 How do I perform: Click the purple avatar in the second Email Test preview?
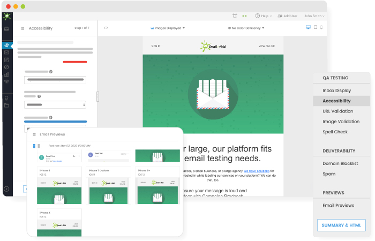pos(91,155)
